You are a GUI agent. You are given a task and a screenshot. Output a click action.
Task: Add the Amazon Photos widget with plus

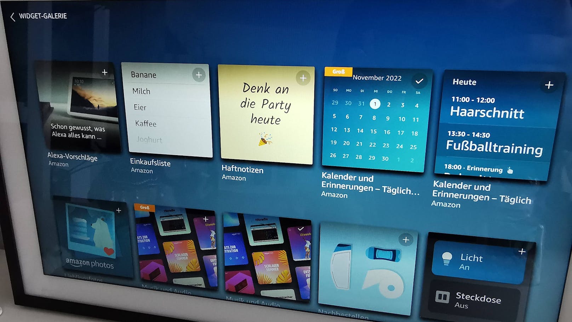[119, 210]
